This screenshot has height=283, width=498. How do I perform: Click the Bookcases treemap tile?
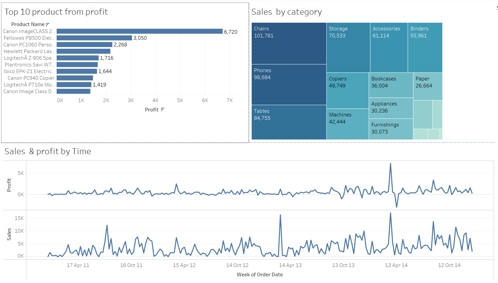point(391,85)
